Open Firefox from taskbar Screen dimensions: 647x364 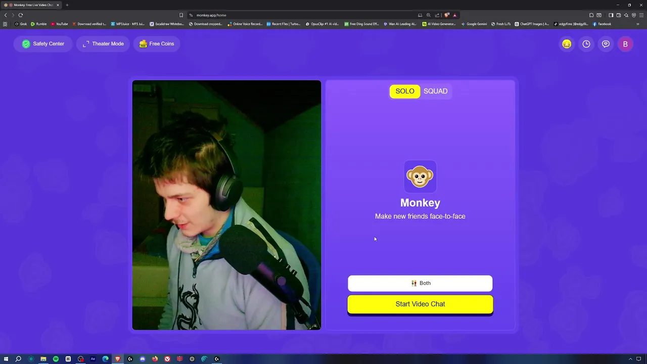click(x=155, y=359)
